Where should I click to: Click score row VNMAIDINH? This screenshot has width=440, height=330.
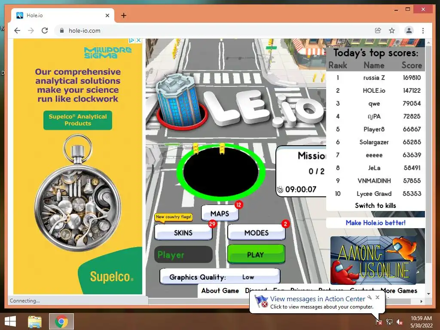(x=376, y=181)
